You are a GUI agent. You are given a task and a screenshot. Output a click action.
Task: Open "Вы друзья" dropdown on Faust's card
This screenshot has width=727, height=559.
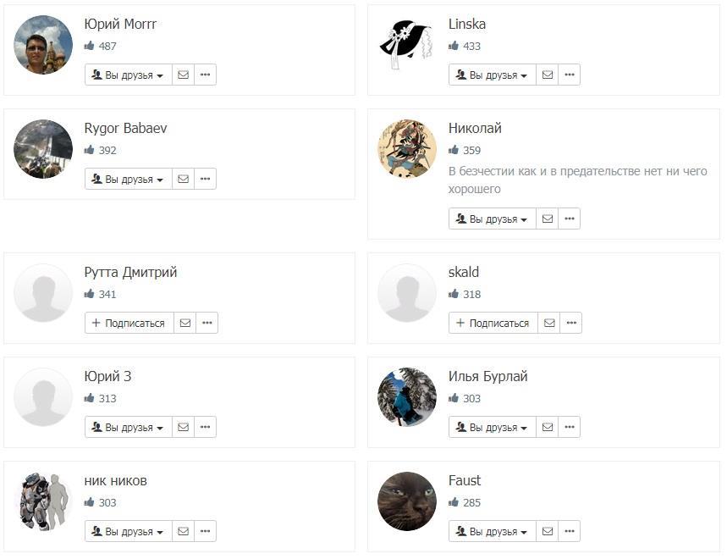[x=493, y=531]
